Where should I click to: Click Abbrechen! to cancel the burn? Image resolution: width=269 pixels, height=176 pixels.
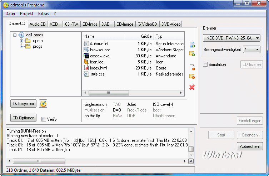[250, 146]
